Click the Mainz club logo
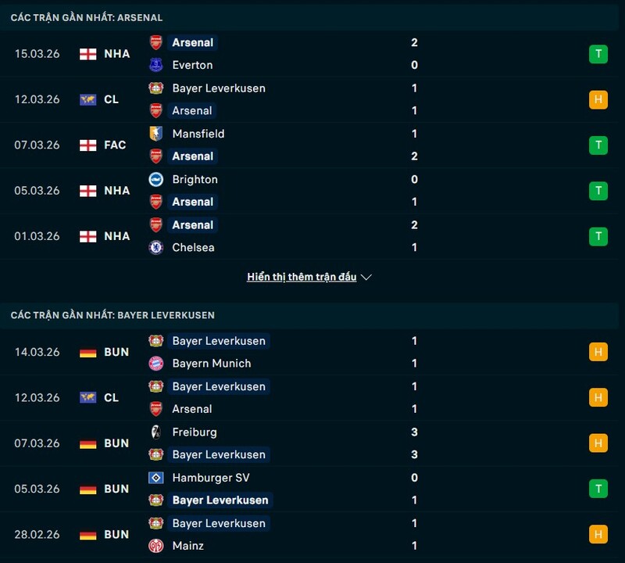Viewport: 625px width, 563px height. click(155, 546)
